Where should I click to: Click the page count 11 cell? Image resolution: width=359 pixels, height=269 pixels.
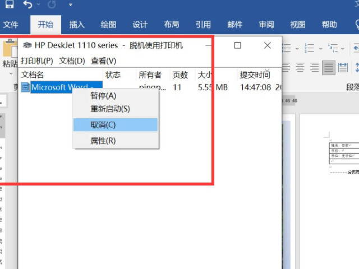[x=177, y=87]
